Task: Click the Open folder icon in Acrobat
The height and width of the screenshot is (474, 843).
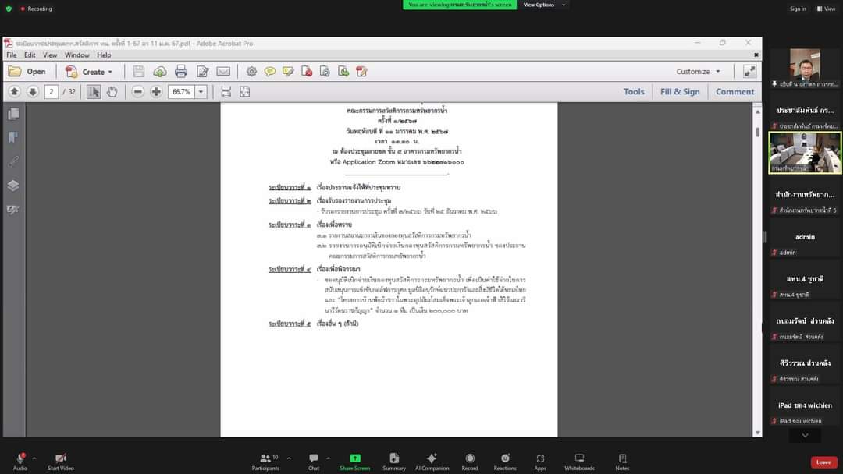Action: tap(15, 72)
